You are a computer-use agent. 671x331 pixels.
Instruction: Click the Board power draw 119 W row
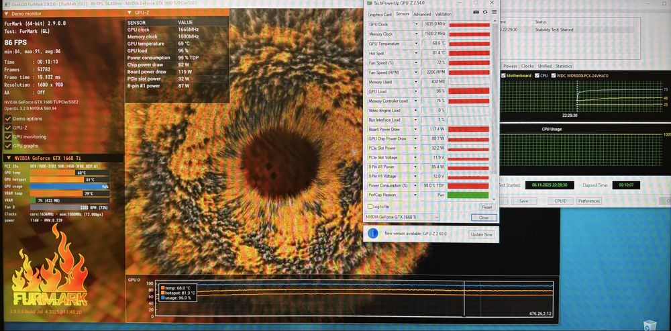click(x=176, y=72)
